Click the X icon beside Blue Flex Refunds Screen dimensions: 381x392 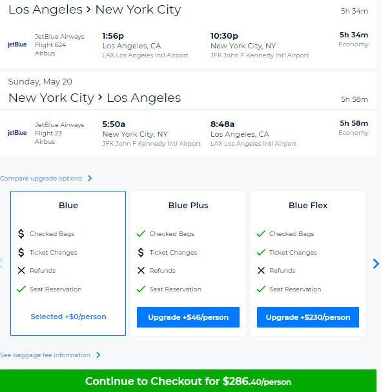(x=261, y=271)
